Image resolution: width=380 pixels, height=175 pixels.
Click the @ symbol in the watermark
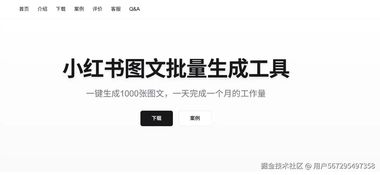[x=308, y=166]
